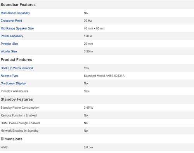
Task: Select the 0.45 W standby value
Action: (x=88, y=108)
